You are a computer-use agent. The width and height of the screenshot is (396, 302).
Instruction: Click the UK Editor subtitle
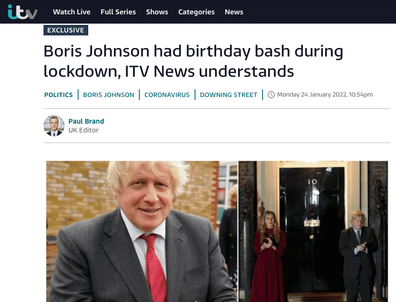click(x=83, y=130)
